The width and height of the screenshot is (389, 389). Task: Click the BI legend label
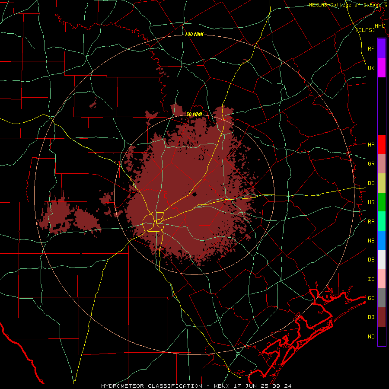[371, 317]
